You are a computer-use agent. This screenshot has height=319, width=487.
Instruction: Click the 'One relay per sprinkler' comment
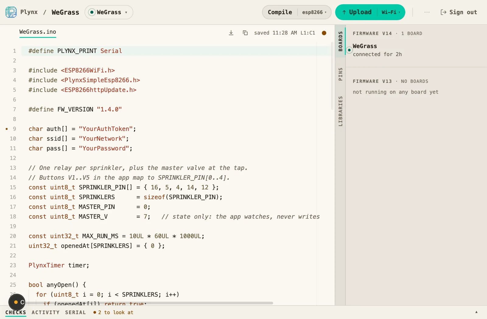tap(138, 168)
